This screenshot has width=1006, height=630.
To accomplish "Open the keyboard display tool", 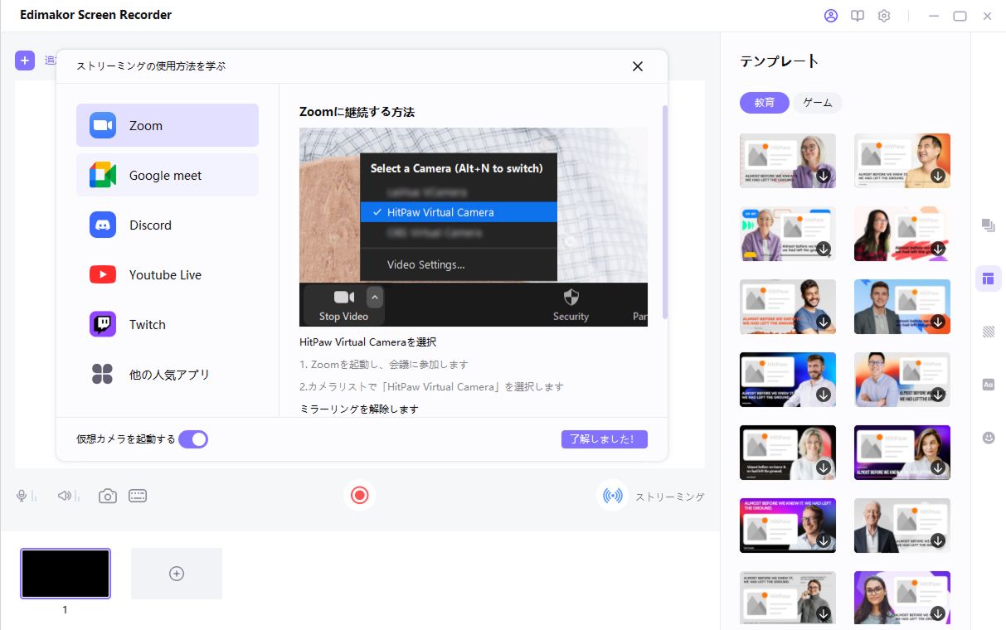I will click(x=138, y=495).
